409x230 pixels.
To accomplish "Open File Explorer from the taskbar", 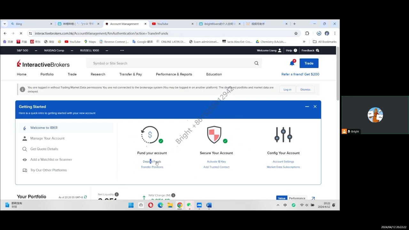I will [x=170, y=205].
